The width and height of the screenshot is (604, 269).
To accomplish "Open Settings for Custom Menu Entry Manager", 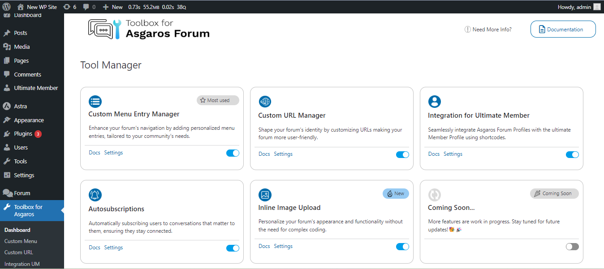I will (113, 153).
